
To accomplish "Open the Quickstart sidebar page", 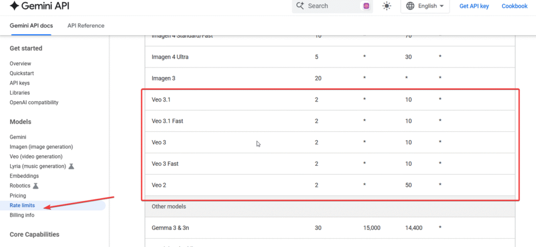I will click(21, 73).
